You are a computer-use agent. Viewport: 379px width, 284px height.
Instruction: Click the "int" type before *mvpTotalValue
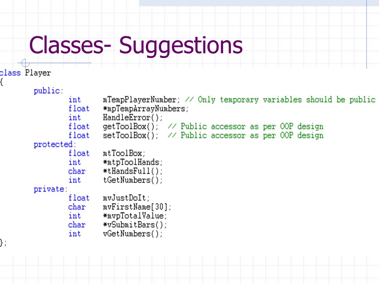pos(75,216)
